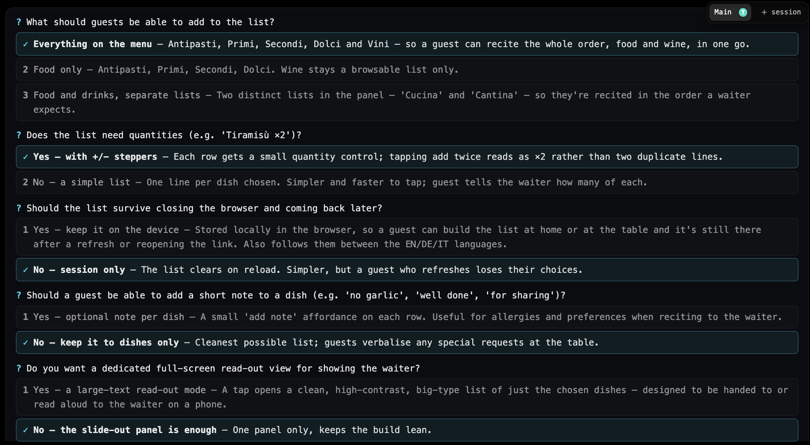The height and width of the screenshot is (445, 810).
Task: Click question 'Should the list survive closing the browser'
Action: (x=204, y=208)
